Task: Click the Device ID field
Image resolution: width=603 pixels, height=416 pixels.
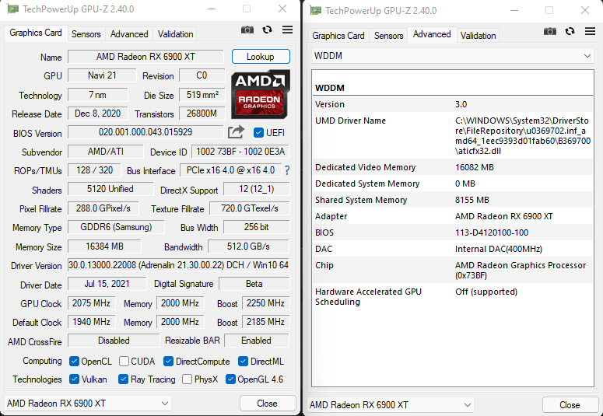Action: tap(240, 152)
